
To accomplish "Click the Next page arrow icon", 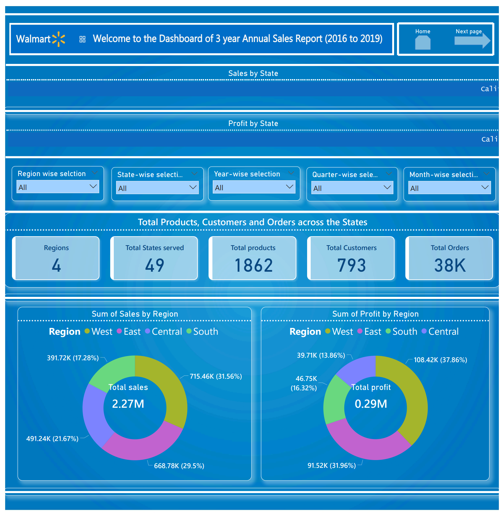I will click(x=472, y=41).
